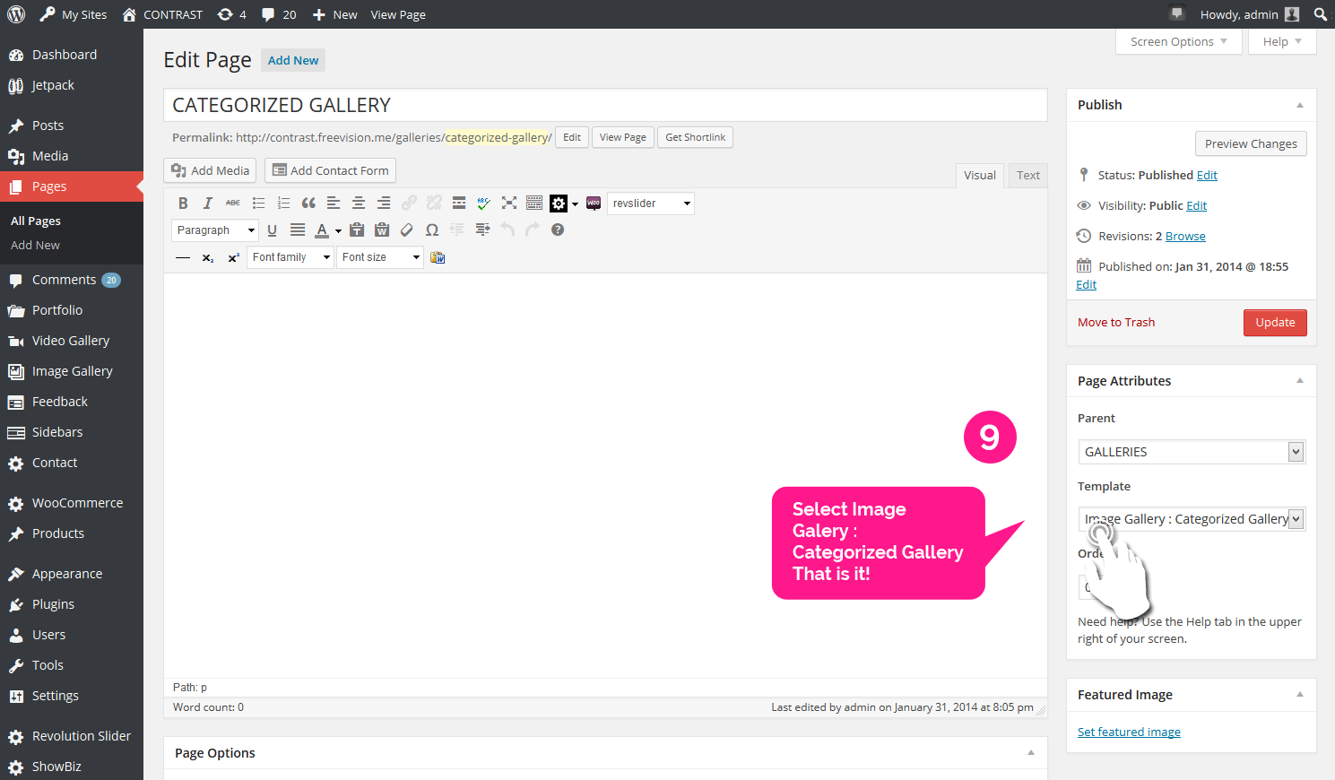The width and height of the screenshot is (1335, 780).
Task: Expand the Font size dropdown
Action: point(380,257)
